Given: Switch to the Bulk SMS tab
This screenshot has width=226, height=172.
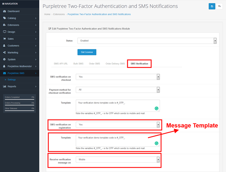Looking at the screenshot, I should point(78,64).
